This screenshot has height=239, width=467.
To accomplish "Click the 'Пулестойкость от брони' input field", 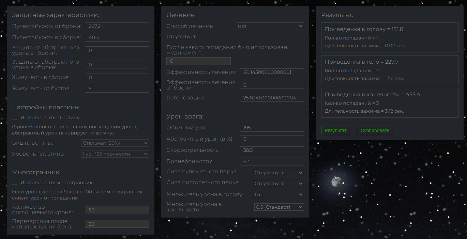I will click(117, 27).
